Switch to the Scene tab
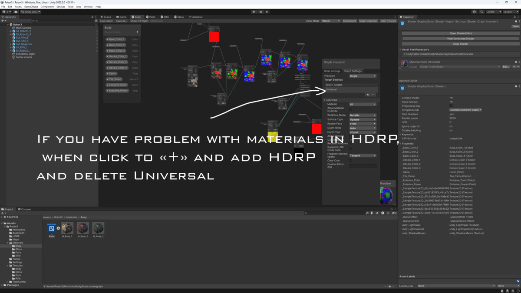The width and height of the screenshot is (521, 293). coord(106,17)
